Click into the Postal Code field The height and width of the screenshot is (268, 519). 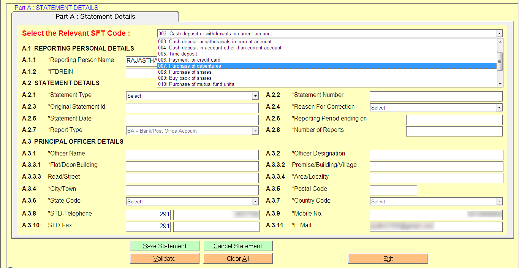393,190
